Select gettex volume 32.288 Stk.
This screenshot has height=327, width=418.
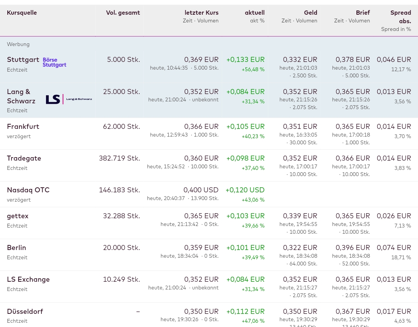click(122, 216)
